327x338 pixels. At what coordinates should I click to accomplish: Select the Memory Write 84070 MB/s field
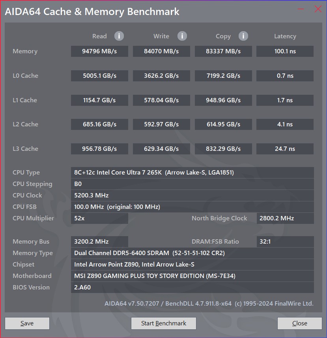point(161,51)
